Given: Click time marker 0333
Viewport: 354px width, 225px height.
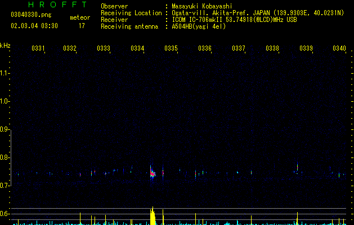Looking at the screenshot, I should [x=104, y=48].
